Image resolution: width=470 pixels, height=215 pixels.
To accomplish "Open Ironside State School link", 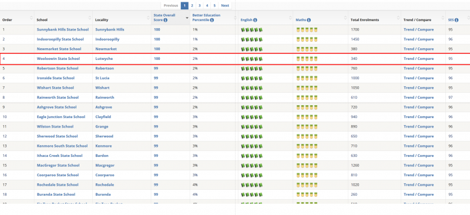I will tap(55, 78).
